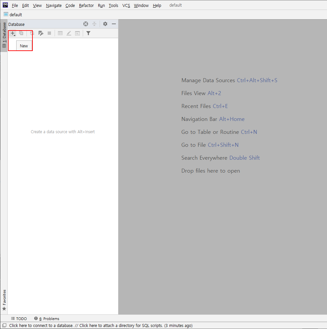
Task: Click the Favorites star icon
Action: coord(4,309)
